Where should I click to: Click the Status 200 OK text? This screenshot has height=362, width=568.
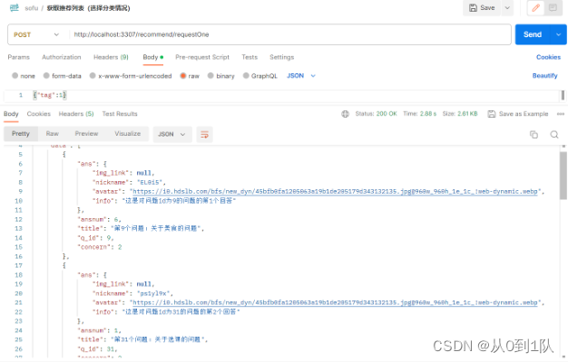(376, 114)
